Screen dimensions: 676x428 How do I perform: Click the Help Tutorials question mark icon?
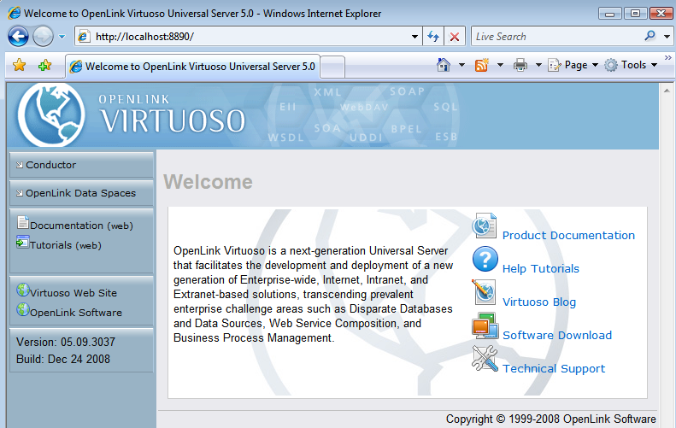pyautogui.click(x=485, y=260)
